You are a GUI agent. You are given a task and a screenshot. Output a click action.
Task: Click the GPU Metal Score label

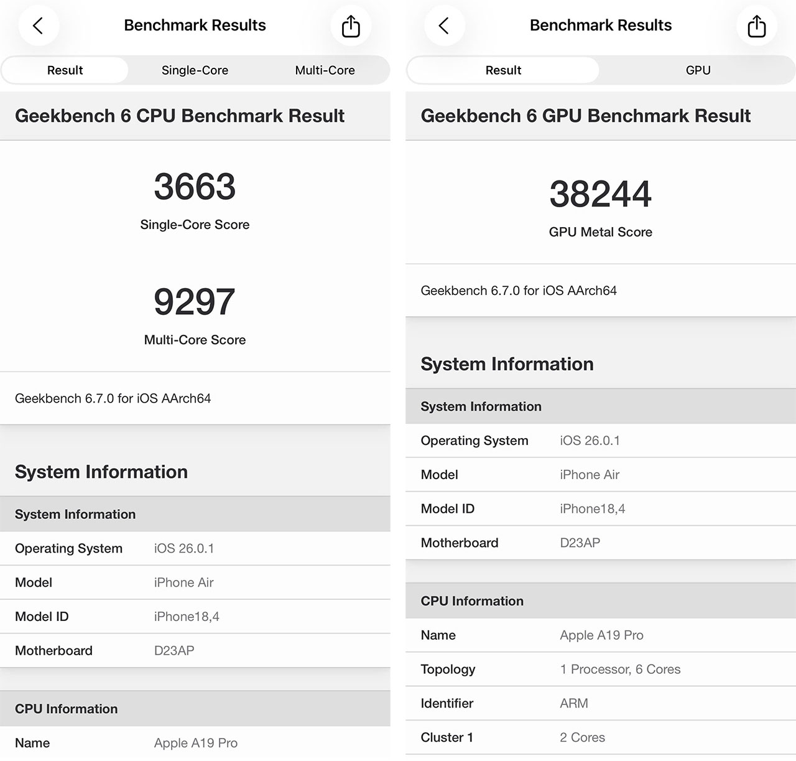pyautogui.click(x=601, y=232)
